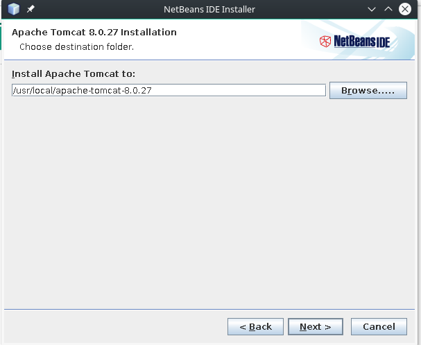The width and height of the screenshot is (421, 345).
Task: Pin the window on all desktops
Action: 31,9
